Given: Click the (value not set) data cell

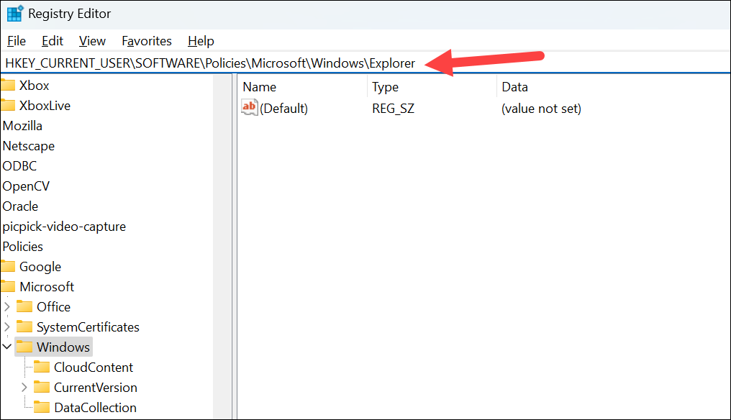Looking at the screenshot, I should [x=541, y=109].
